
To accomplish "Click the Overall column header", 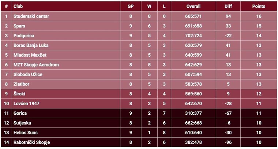I will (194, 6).
